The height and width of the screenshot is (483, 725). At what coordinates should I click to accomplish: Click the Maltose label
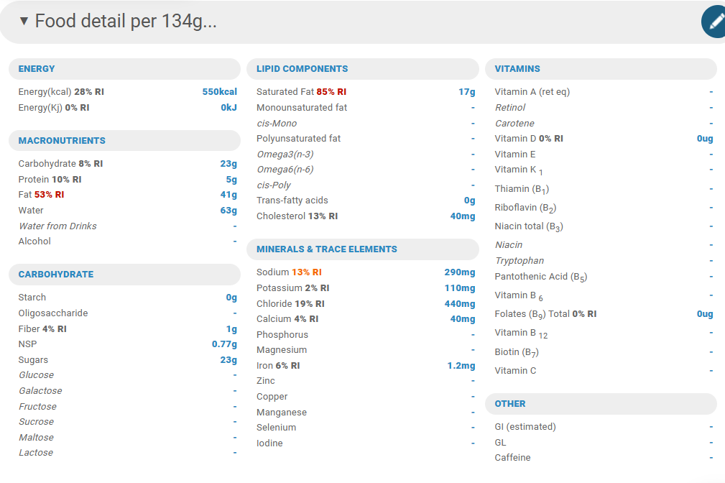point(37,438)
